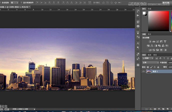Add a Color Balance adjustment
Image resolution: width=172 pixels, height=112 pixels.
click(152, 46)
